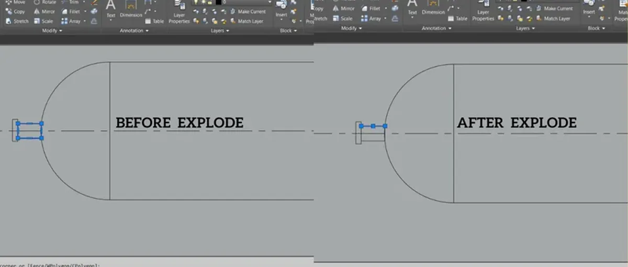Activate the Fillet tool in After Explode window

pos(371,8)
